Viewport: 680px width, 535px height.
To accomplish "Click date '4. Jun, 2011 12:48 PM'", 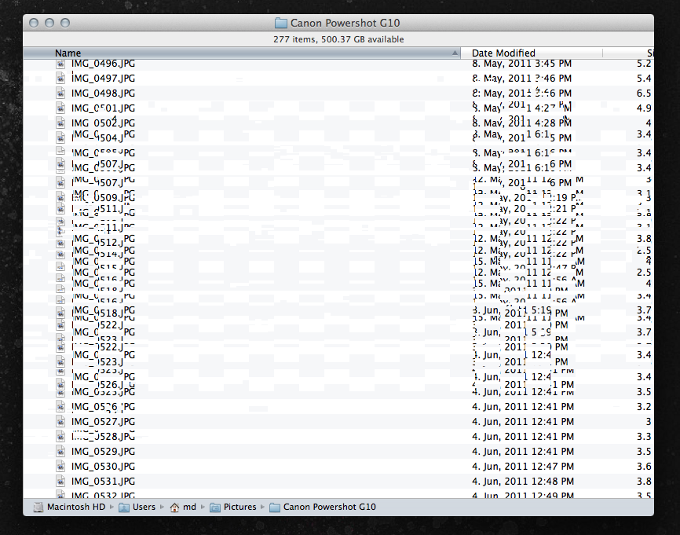I will pyautogui.click(x=523, y=482).
